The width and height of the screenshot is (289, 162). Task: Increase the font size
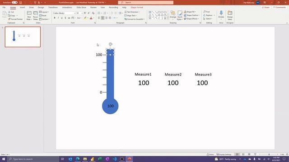(85, 13)
